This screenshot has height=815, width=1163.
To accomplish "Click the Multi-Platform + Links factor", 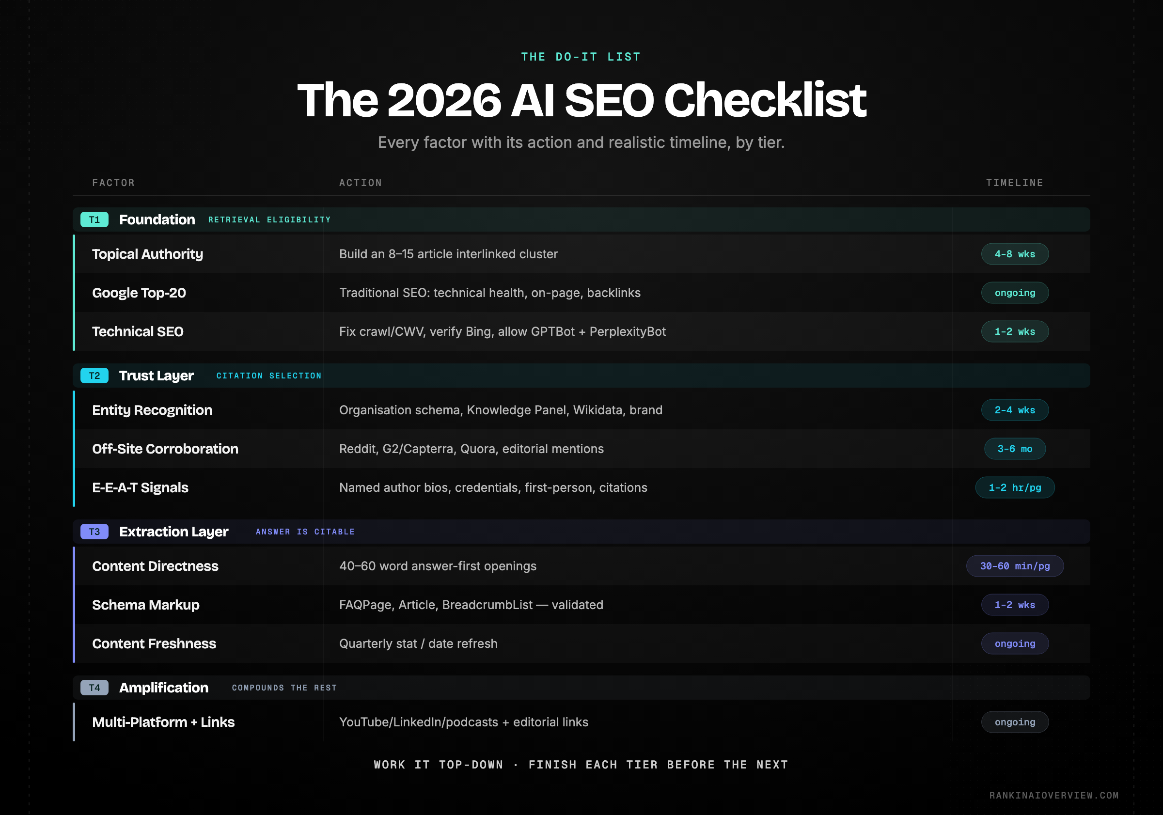I will 163,722.
